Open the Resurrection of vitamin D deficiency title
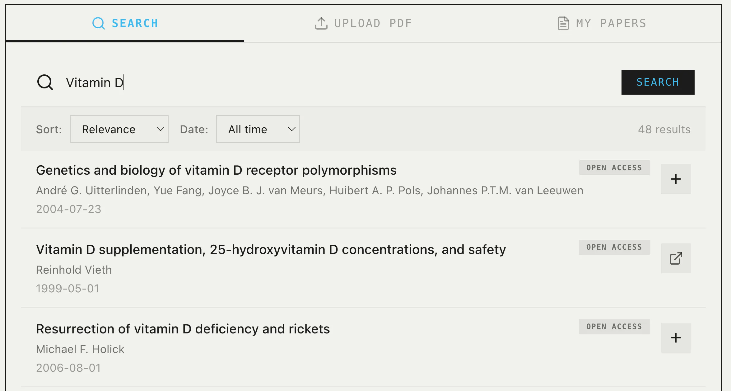This screenshot has height=391, width=731. (x=183, y=329)
